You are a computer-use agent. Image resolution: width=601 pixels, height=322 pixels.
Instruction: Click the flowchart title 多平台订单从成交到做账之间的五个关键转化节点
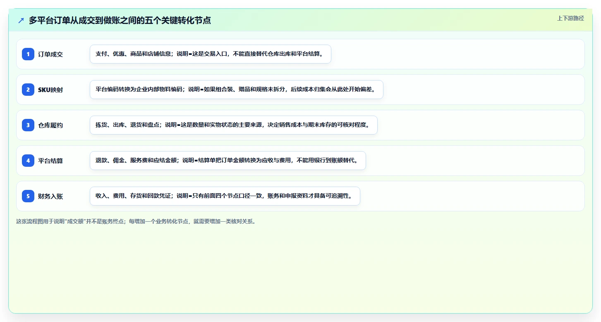coord(120,20)
